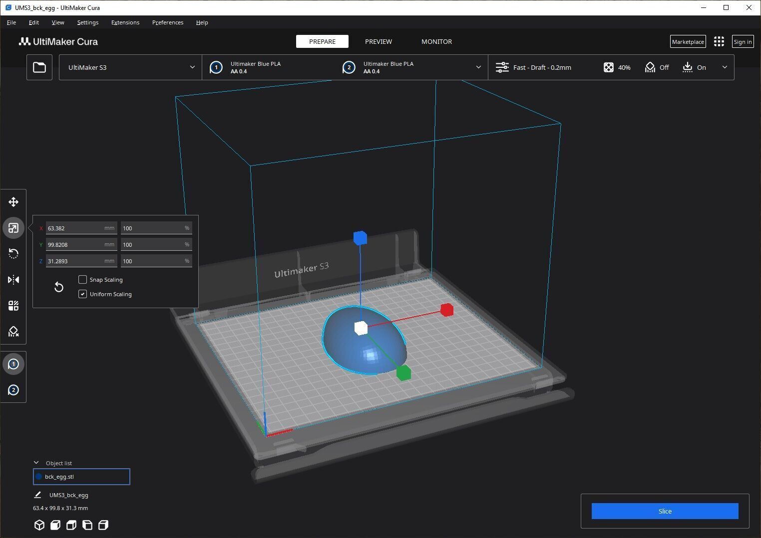Select bck_egg.stl in object list

point(81,477)
